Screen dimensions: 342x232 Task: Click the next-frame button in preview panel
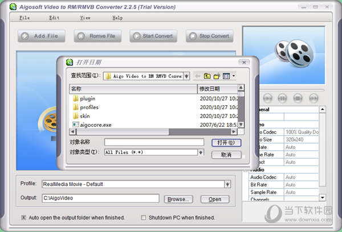[313, 98]
